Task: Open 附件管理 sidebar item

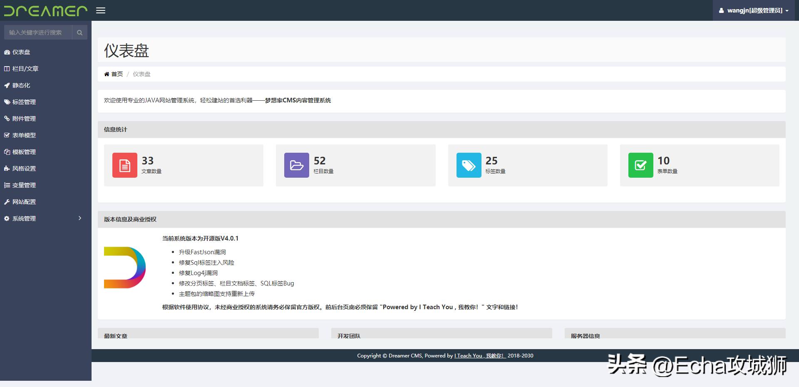Action: (x=24, y=119)
